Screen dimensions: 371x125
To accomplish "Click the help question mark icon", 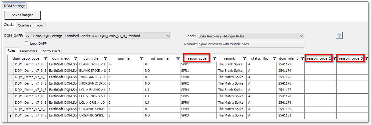I will (339, 36).
